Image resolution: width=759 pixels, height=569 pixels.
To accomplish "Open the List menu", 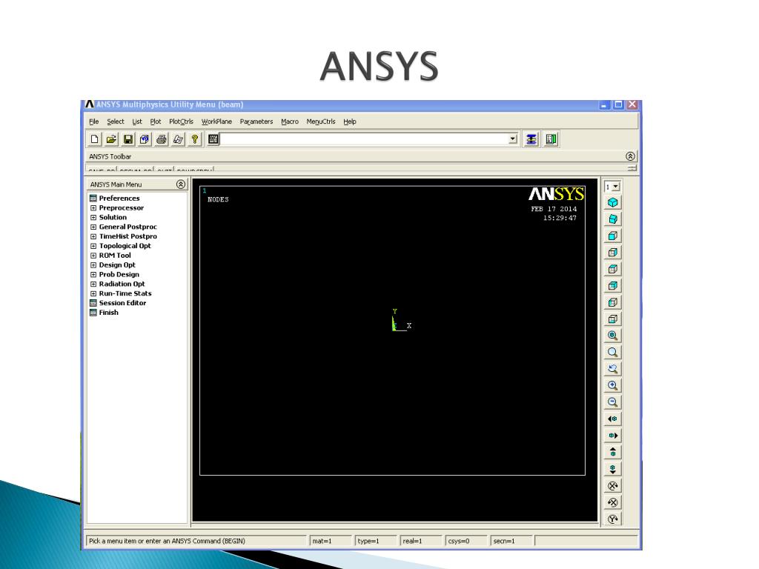I will (137, 122).
